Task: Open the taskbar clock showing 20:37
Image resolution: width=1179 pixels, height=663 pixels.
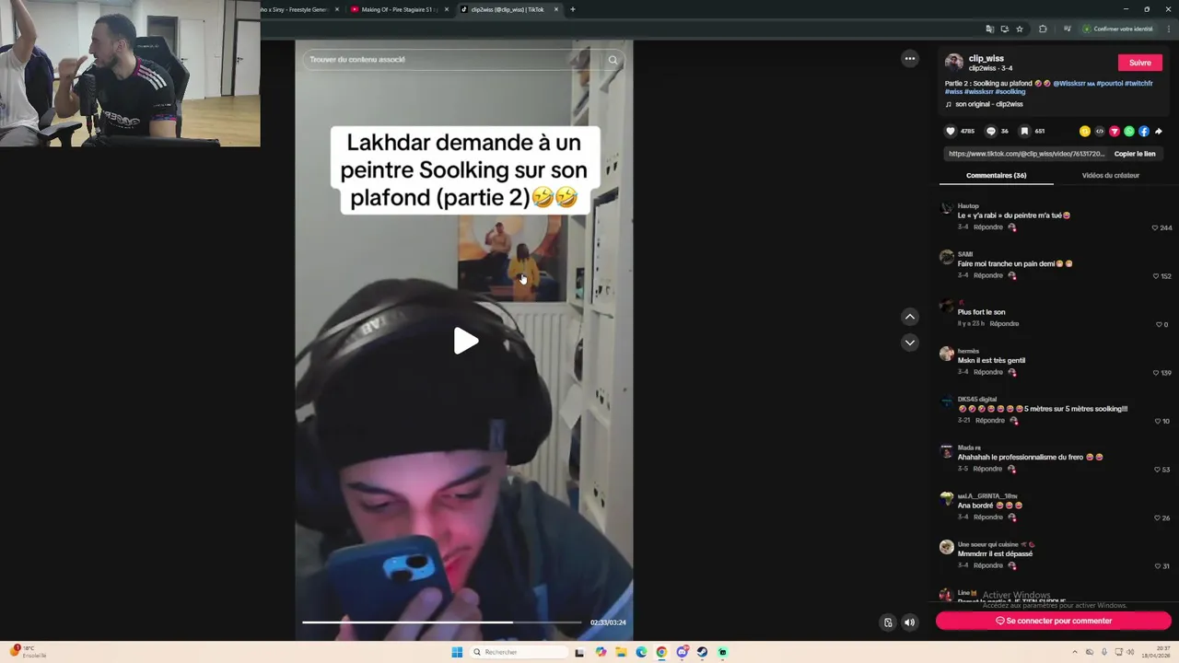Action: tap(1156, 652)
